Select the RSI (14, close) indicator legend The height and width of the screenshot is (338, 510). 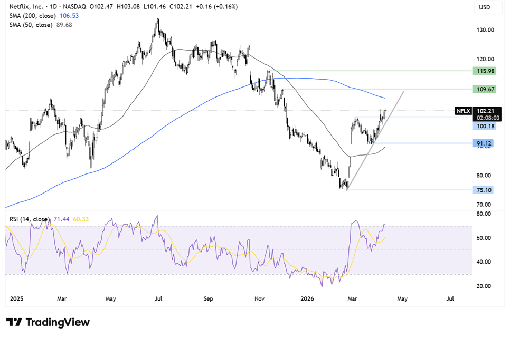click(x=27, y=219)
